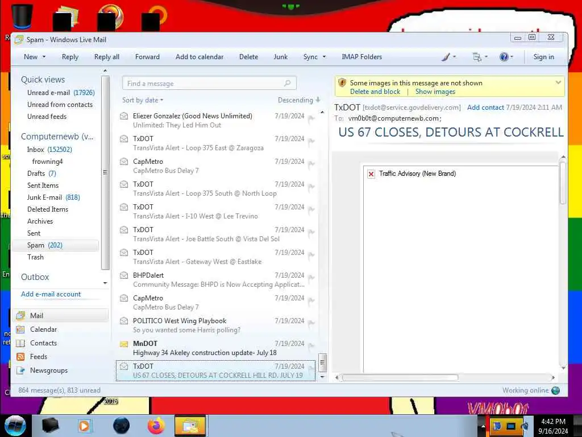Forward the selected message
This screenshot has height=437, width=582.
147,57
